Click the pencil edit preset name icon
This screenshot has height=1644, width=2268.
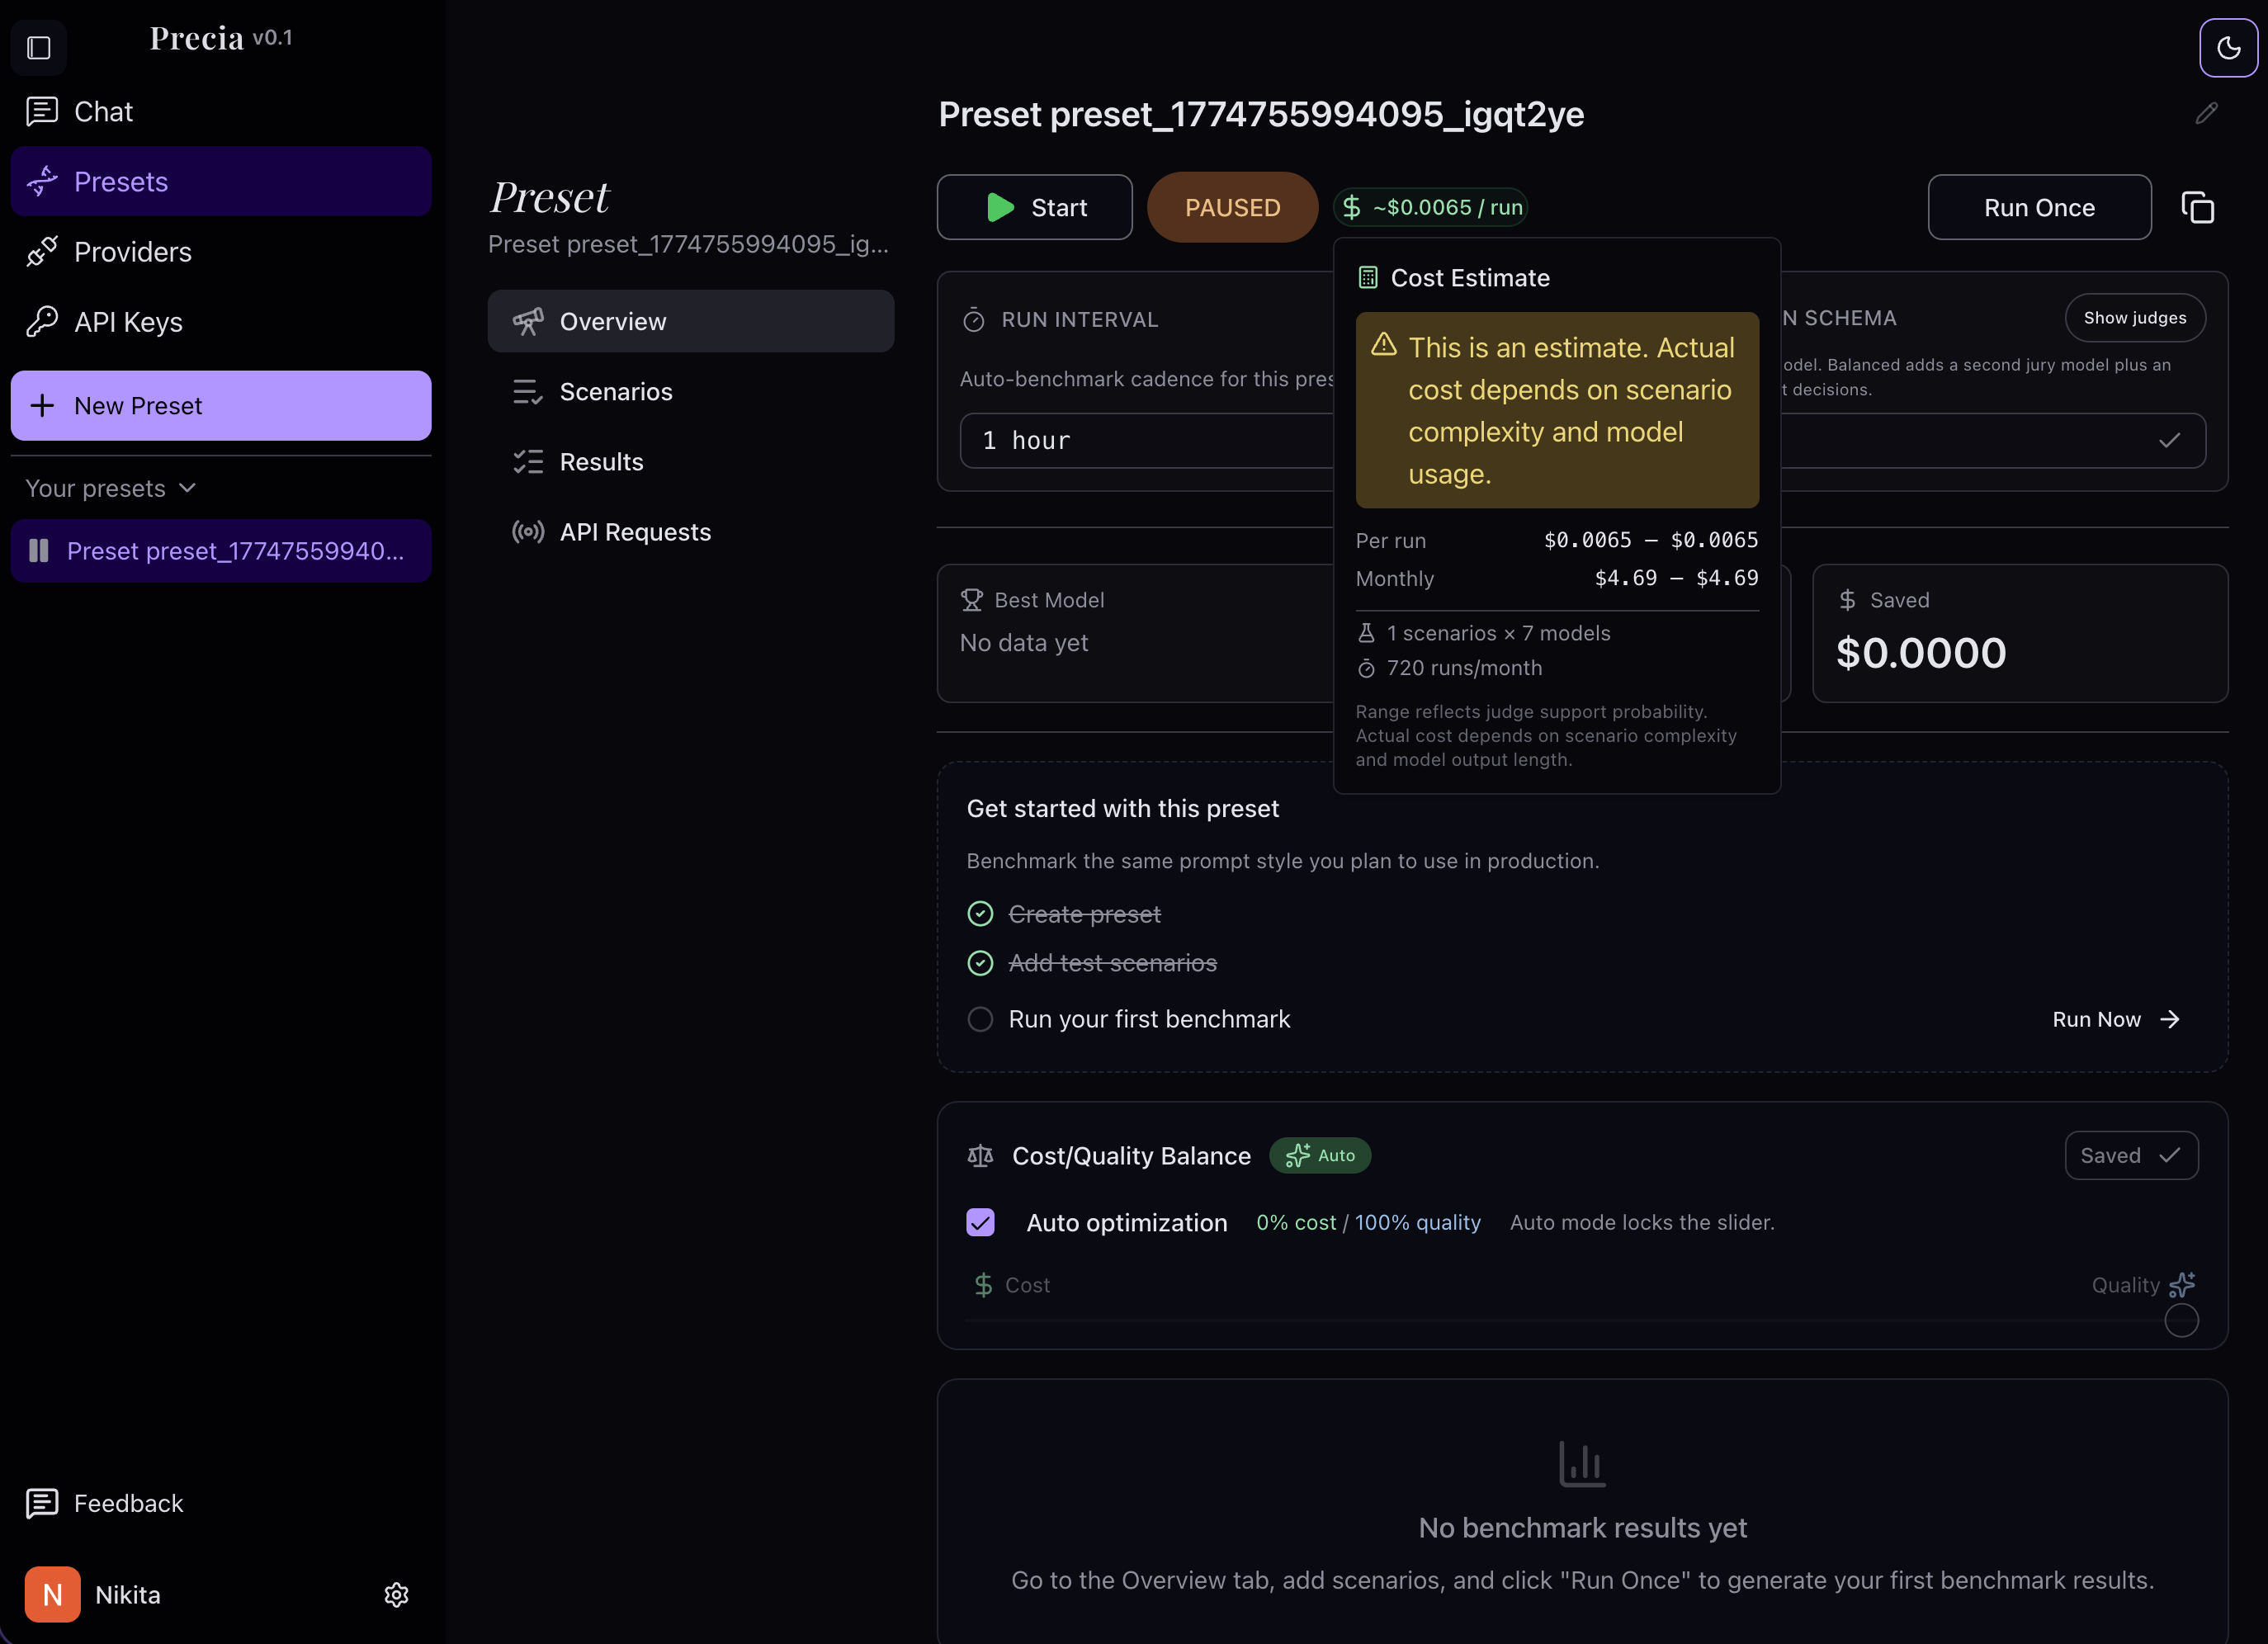tap(2206, 114)
